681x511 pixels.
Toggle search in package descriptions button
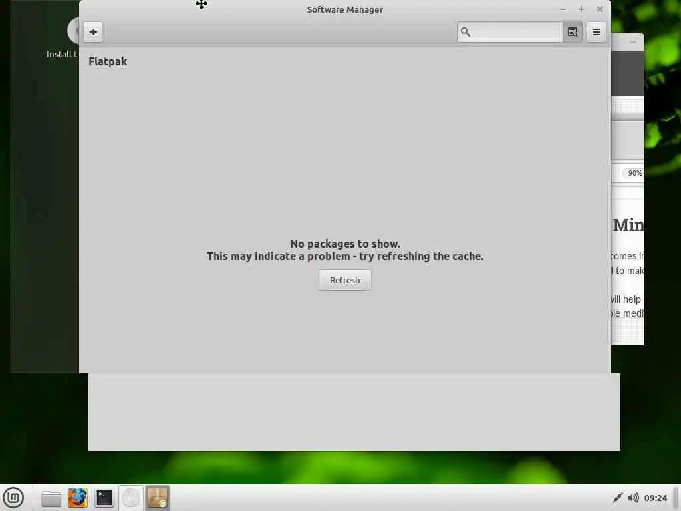click(x=573, y=32)
